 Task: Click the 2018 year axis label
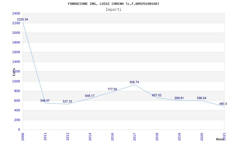157,137
